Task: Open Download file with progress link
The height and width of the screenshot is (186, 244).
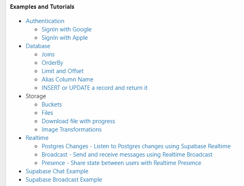Action: [x=78, y=121]
